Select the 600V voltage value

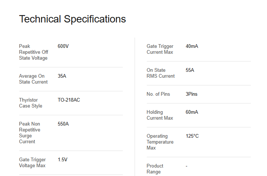(x=63, y=46)
